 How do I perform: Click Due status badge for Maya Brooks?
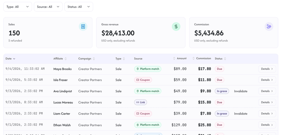pyautogui.click(x=219, y=69)
